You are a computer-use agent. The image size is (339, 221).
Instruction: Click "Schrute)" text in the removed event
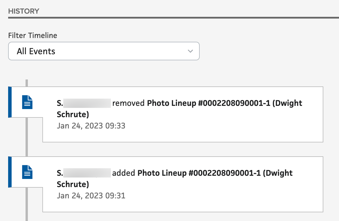(73, 115)
